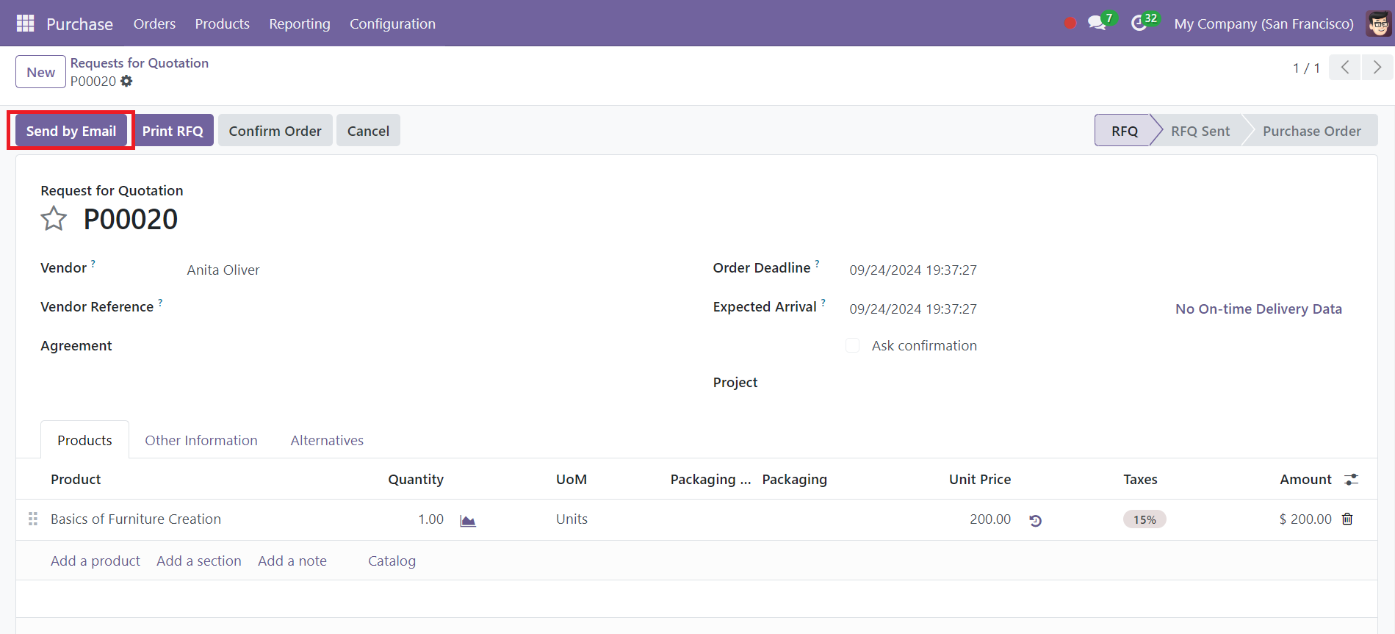Click the 15% tax tag

point(1145,519)
